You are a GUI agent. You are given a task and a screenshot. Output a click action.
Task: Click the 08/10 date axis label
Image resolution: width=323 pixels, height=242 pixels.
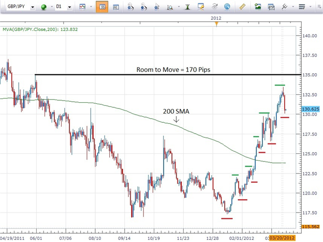(x=95, y=238)
